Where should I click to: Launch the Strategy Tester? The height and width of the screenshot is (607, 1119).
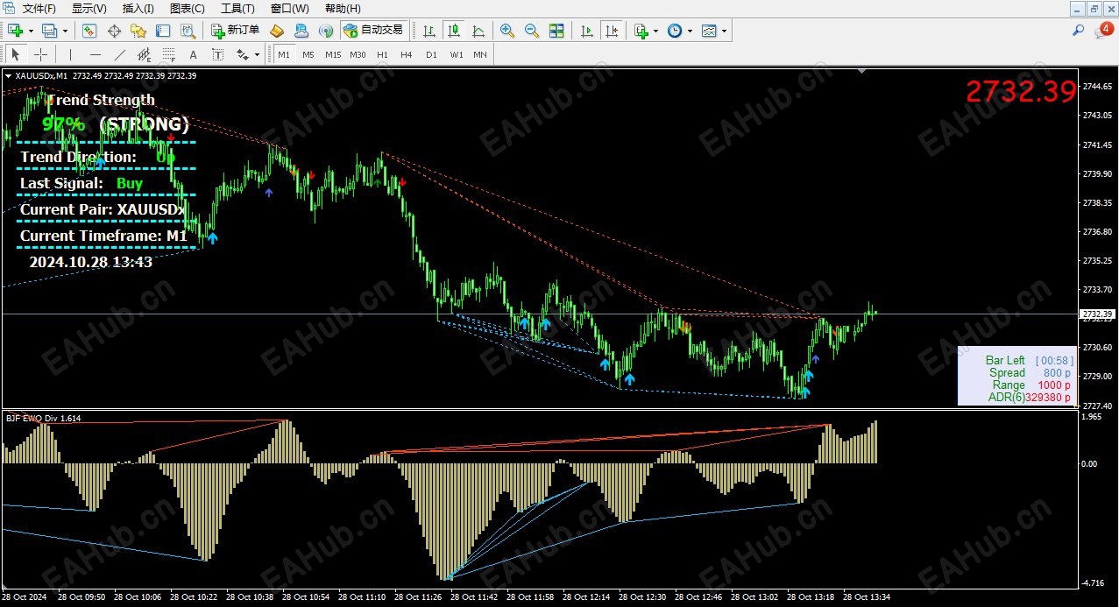(x=188, y=31)
